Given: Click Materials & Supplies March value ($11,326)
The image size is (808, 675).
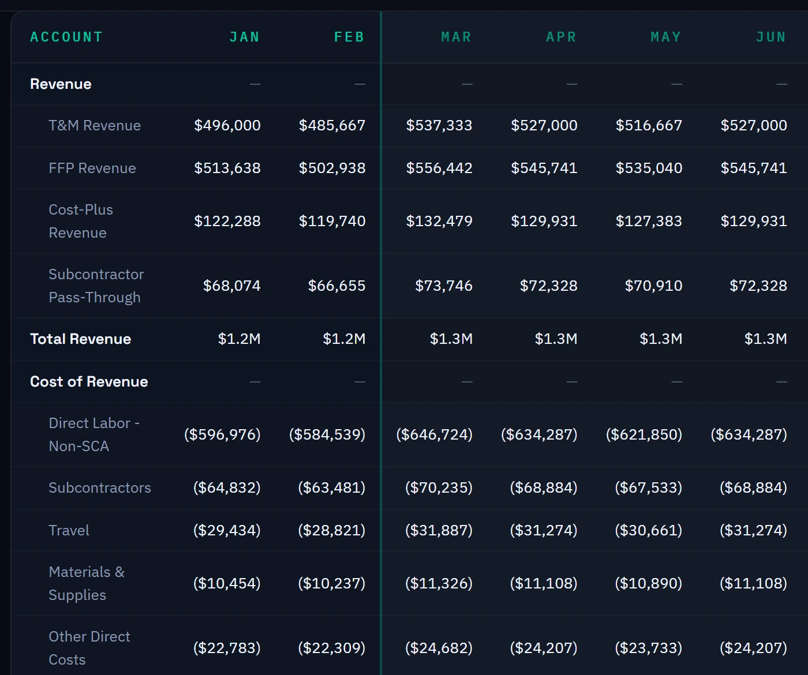Looking at the screenshot, I should 439,584.
